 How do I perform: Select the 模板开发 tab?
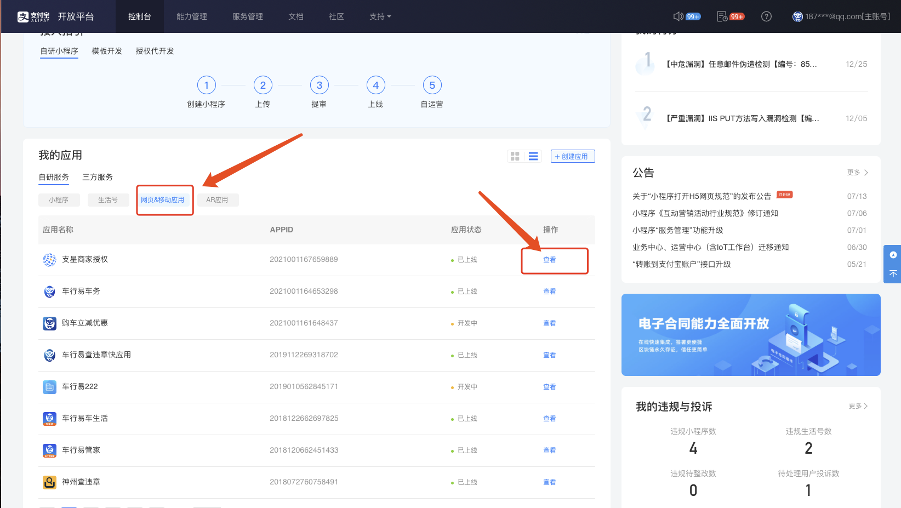tap(107, 51)
